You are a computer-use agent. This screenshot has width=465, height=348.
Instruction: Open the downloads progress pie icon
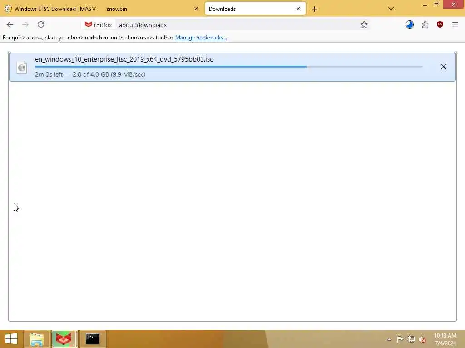tap(409, 24)
